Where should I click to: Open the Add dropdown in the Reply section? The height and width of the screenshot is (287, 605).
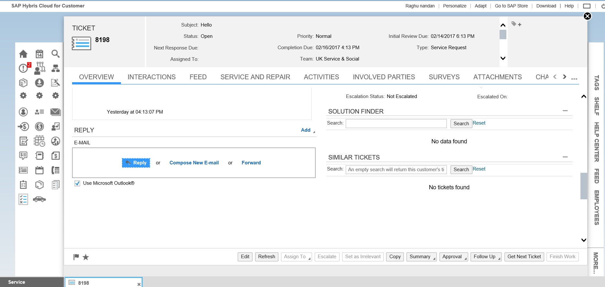[308, 130]
